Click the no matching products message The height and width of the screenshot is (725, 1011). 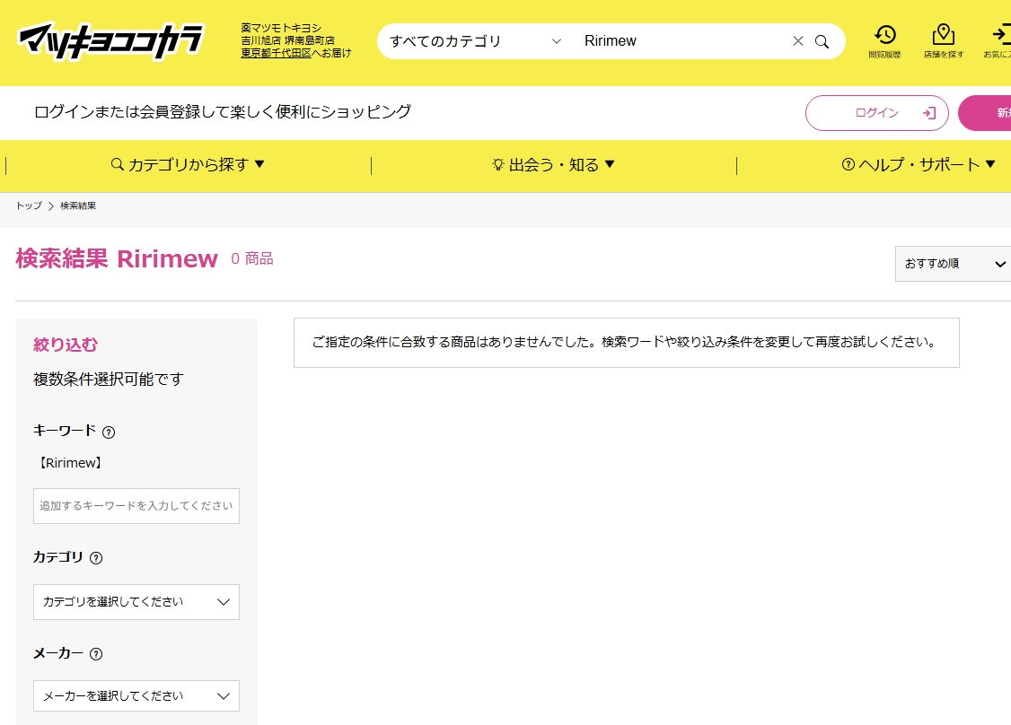[626, 342]
